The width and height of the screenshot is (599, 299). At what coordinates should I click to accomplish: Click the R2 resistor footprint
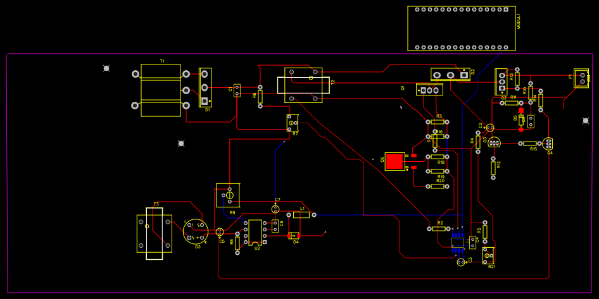pos(439,229)
